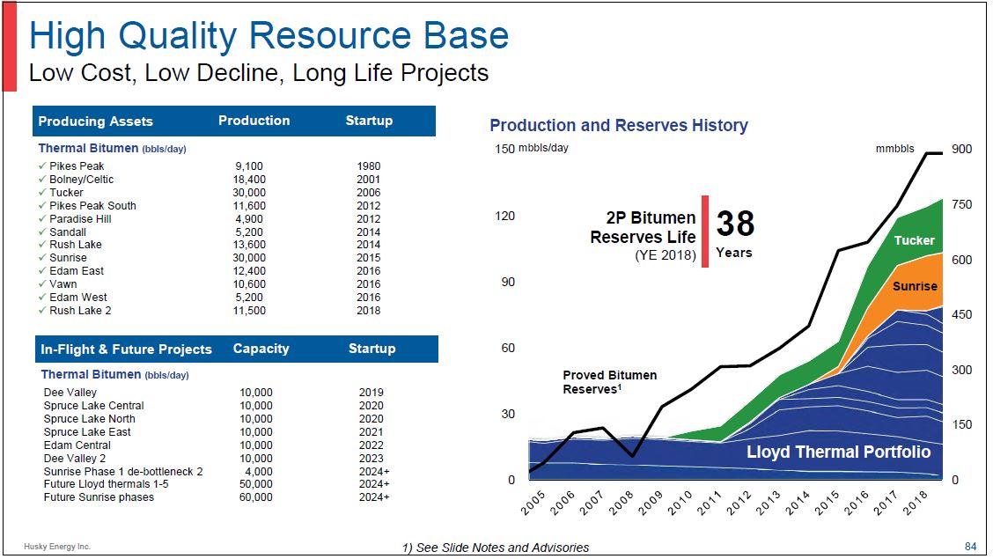Click the checkmark beside Sandall

42,232
